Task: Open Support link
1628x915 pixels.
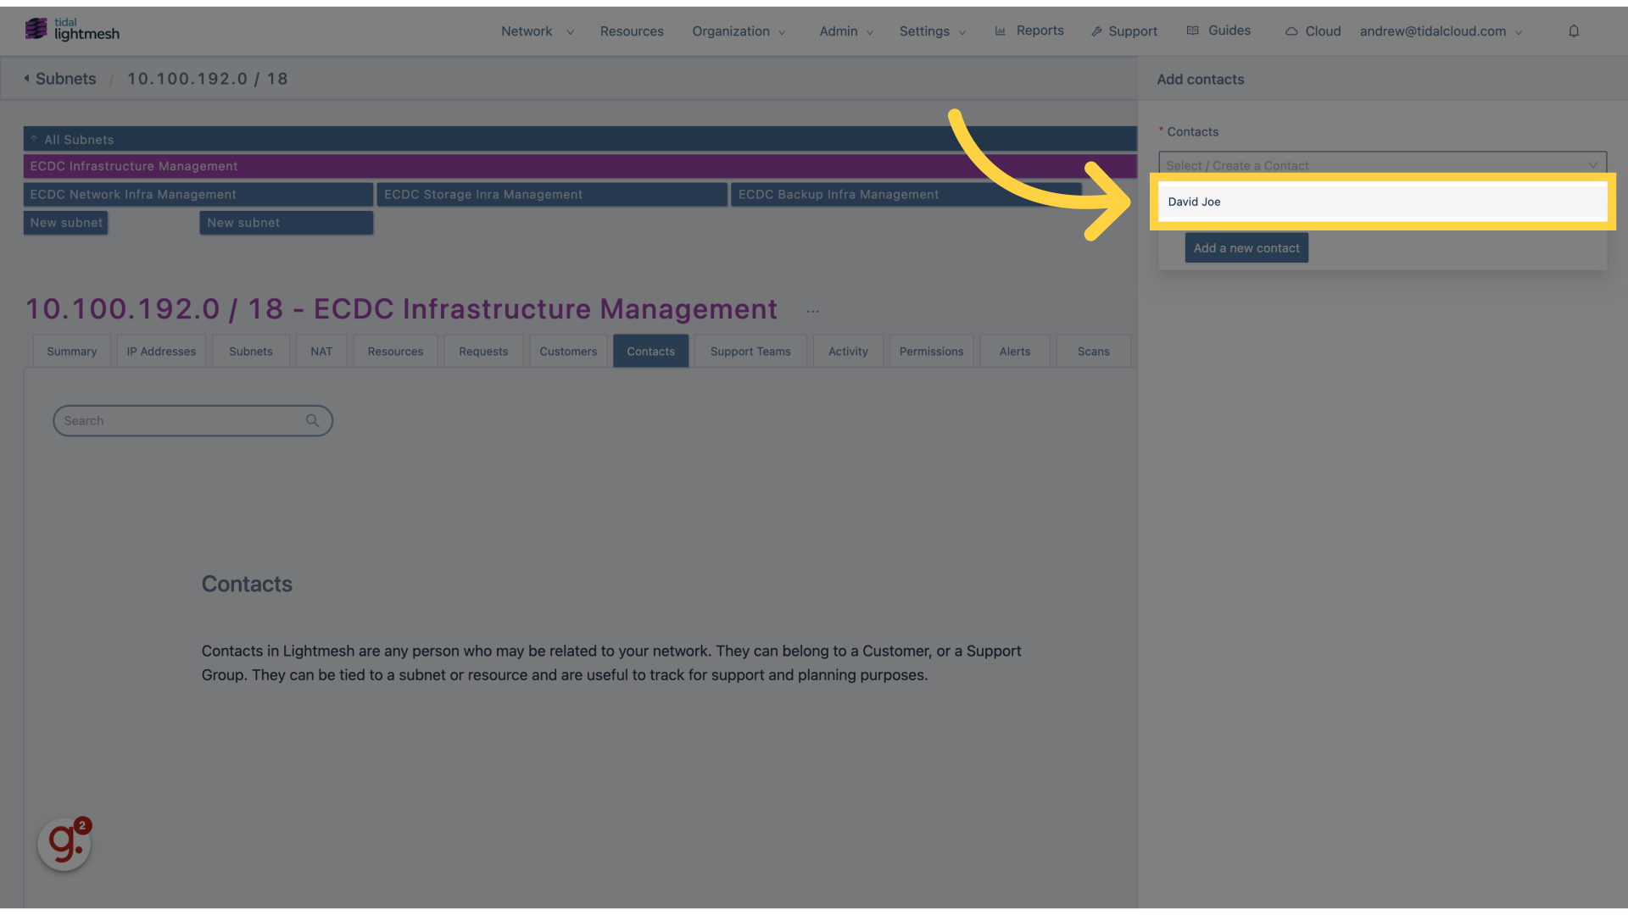Action: tap(1124, 31)
